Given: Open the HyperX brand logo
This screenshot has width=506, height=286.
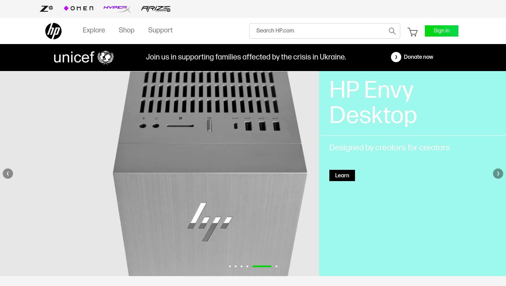Looking at the screenshot, I should [117, 9].
